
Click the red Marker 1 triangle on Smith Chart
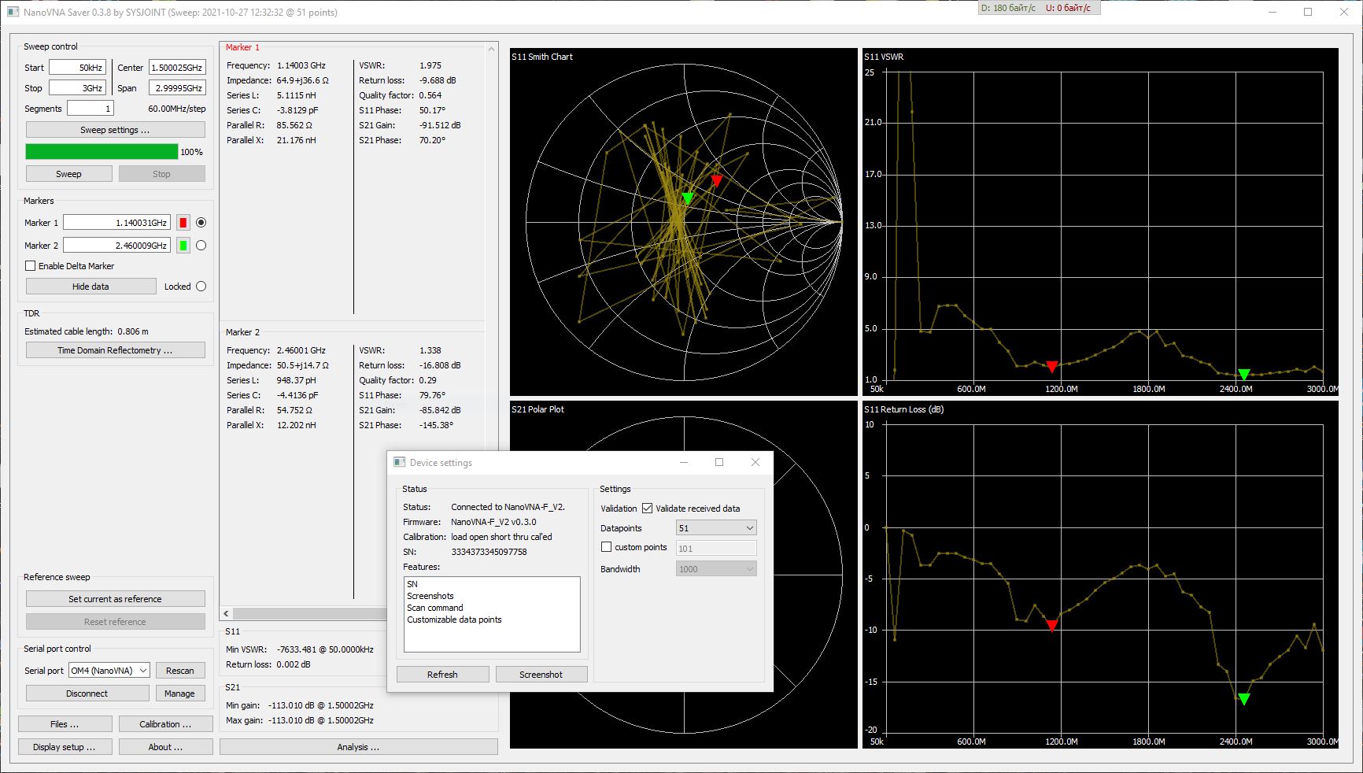click(x=716, y=180)
